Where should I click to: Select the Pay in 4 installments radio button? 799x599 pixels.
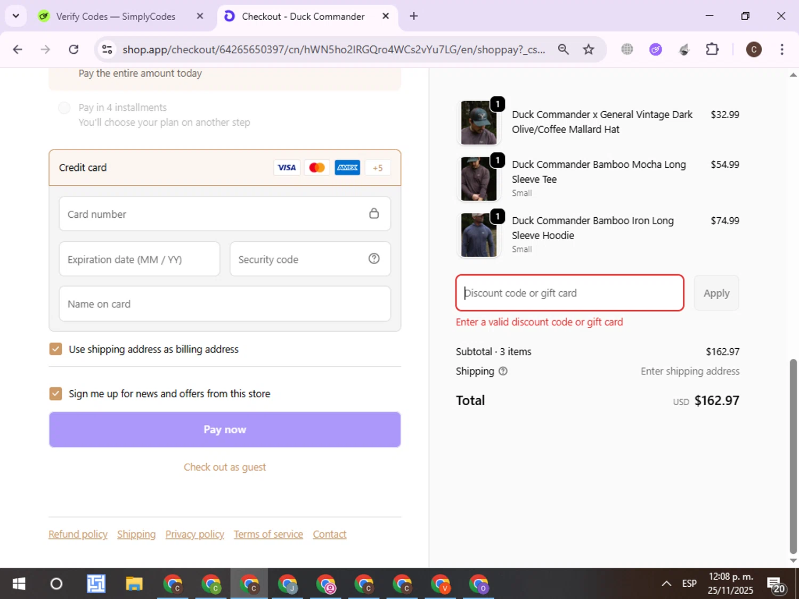(x=64, y=108)
